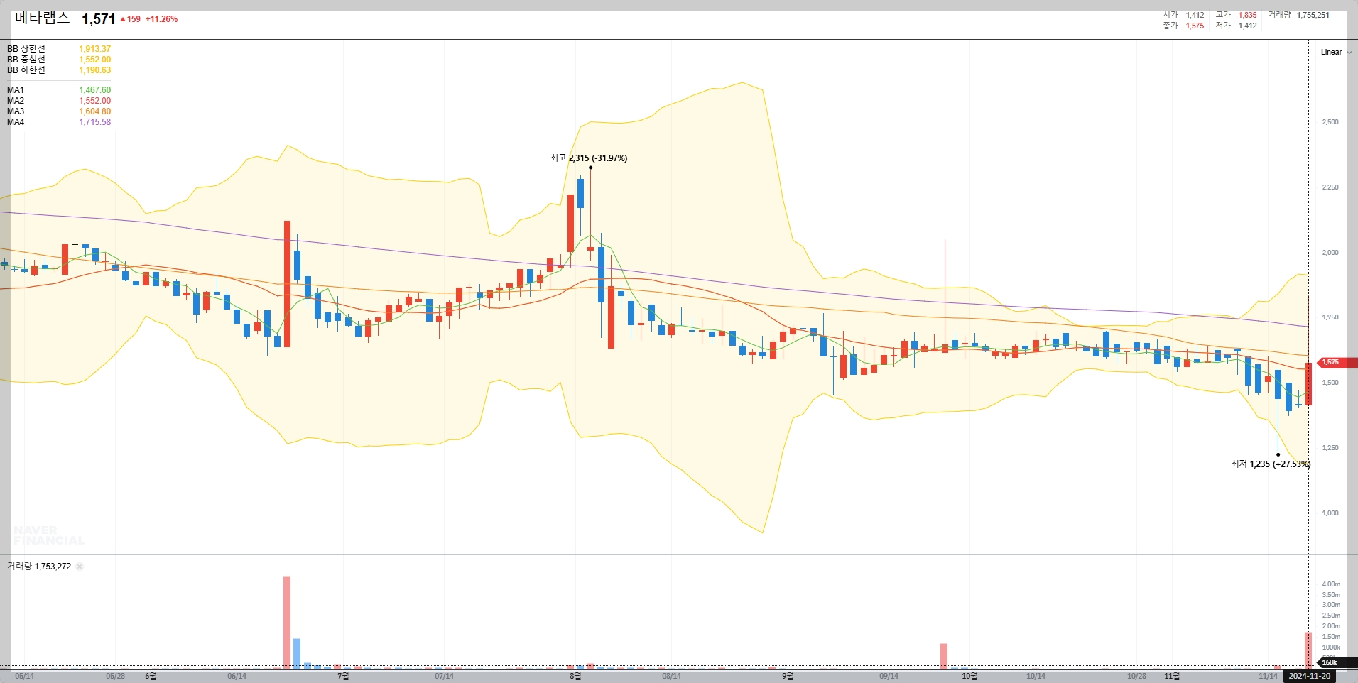Click the late-September red volume bar

coord(944,656)
